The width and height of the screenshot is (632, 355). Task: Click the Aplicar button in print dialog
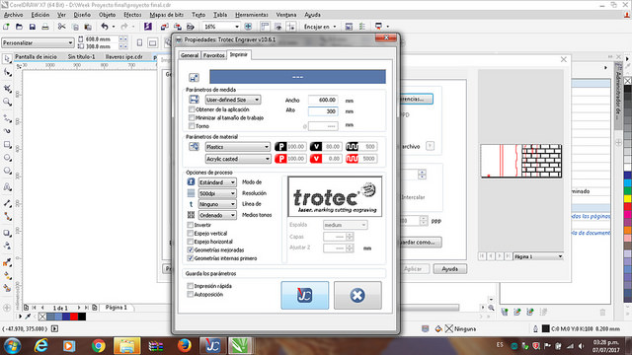pyautogui.click(x=413, y=269)
